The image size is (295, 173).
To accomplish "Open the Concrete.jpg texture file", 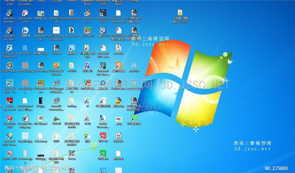I will pyautogui.click(x=25, y=153).
